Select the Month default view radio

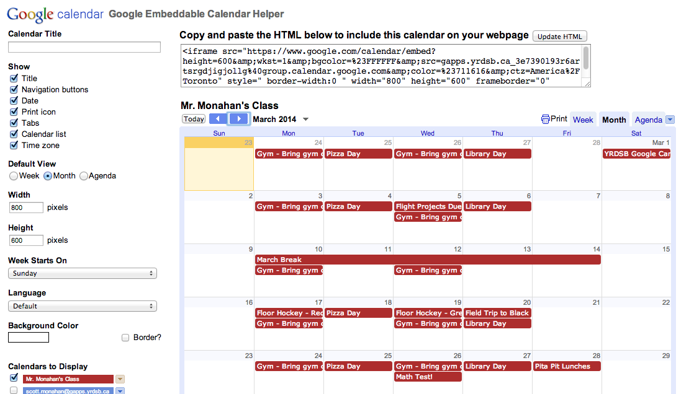point(48,176)
